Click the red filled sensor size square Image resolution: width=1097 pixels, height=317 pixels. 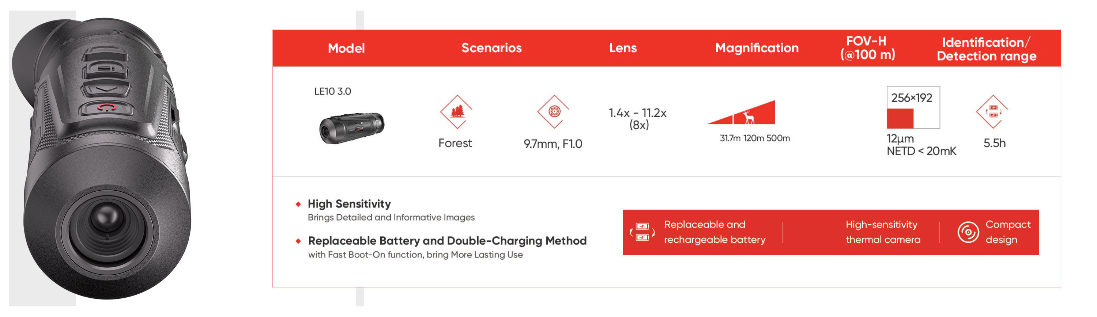[900, 118]
